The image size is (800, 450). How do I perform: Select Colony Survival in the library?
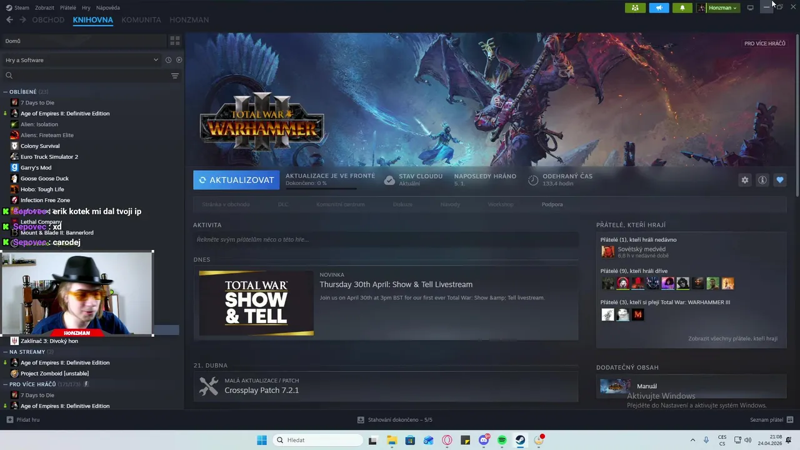coord(40,146)
